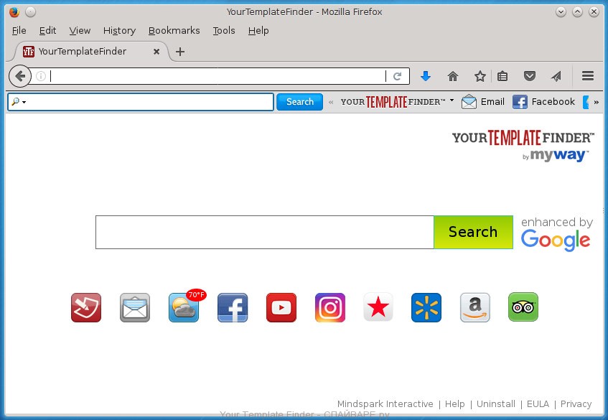Image resolution: width=608 pixels, height=420 pixels.
Task: Open the Firefox hamburger menu
Action: click(587, 76)
